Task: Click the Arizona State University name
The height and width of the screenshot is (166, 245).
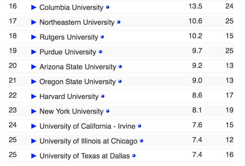Action: click(77, 67)
